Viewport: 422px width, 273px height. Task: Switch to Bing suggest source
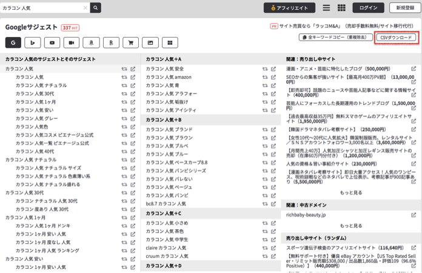tap(33, 42)
